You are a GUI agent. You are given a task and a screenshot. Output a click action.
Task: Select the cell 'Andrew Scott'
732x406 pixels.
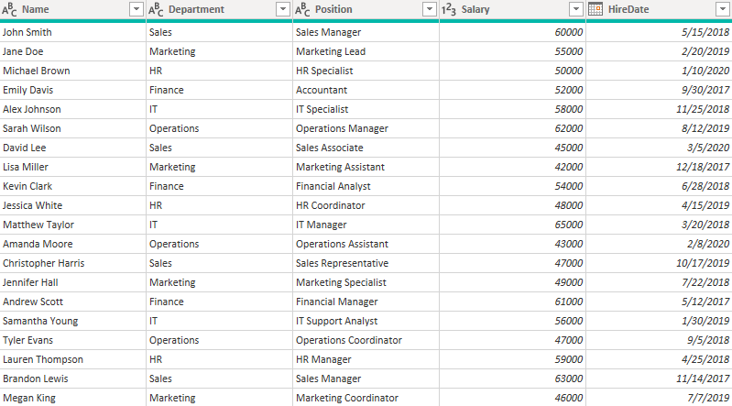point(72,302)
